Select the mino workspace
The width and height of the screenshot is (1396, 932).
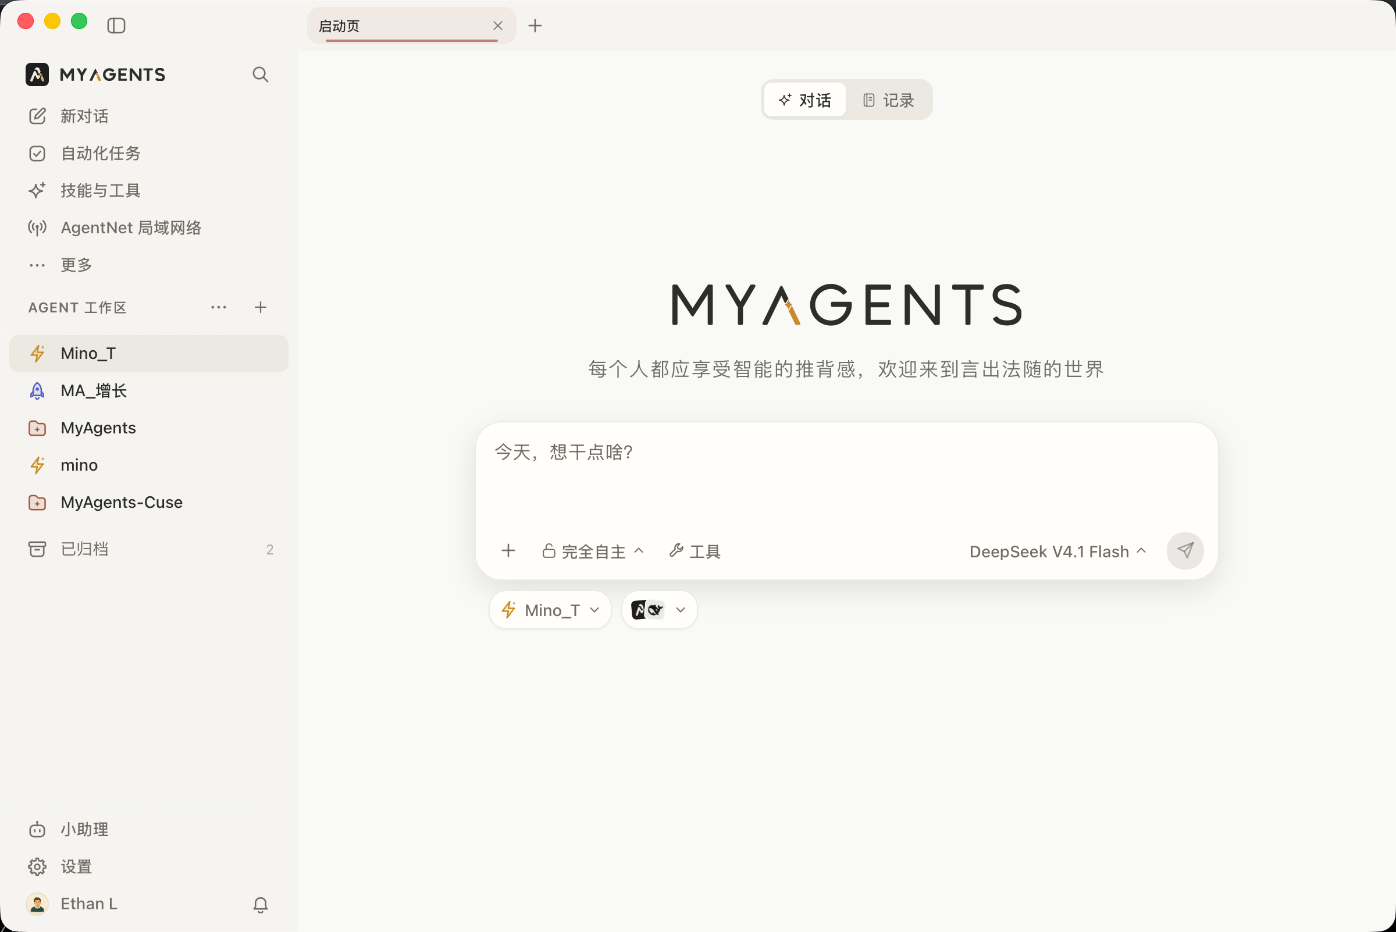[148, 465]
